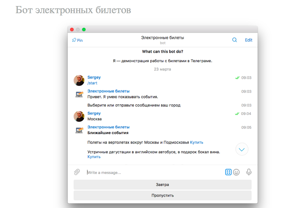The image size is (306, 208).
Task: Pin the chat with the Pin button
Action: 77,40
